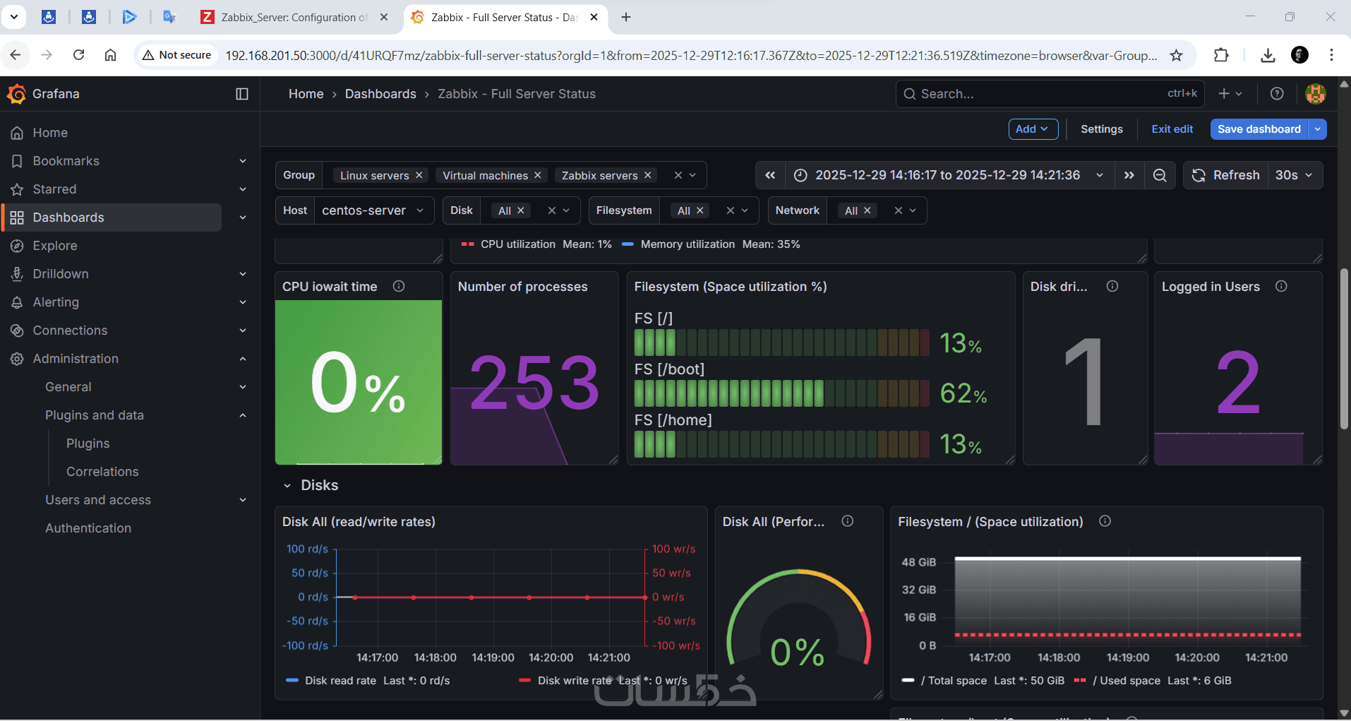Expand the Connections section chevron
Screen dimensions: 1351x721
[243, 330]
